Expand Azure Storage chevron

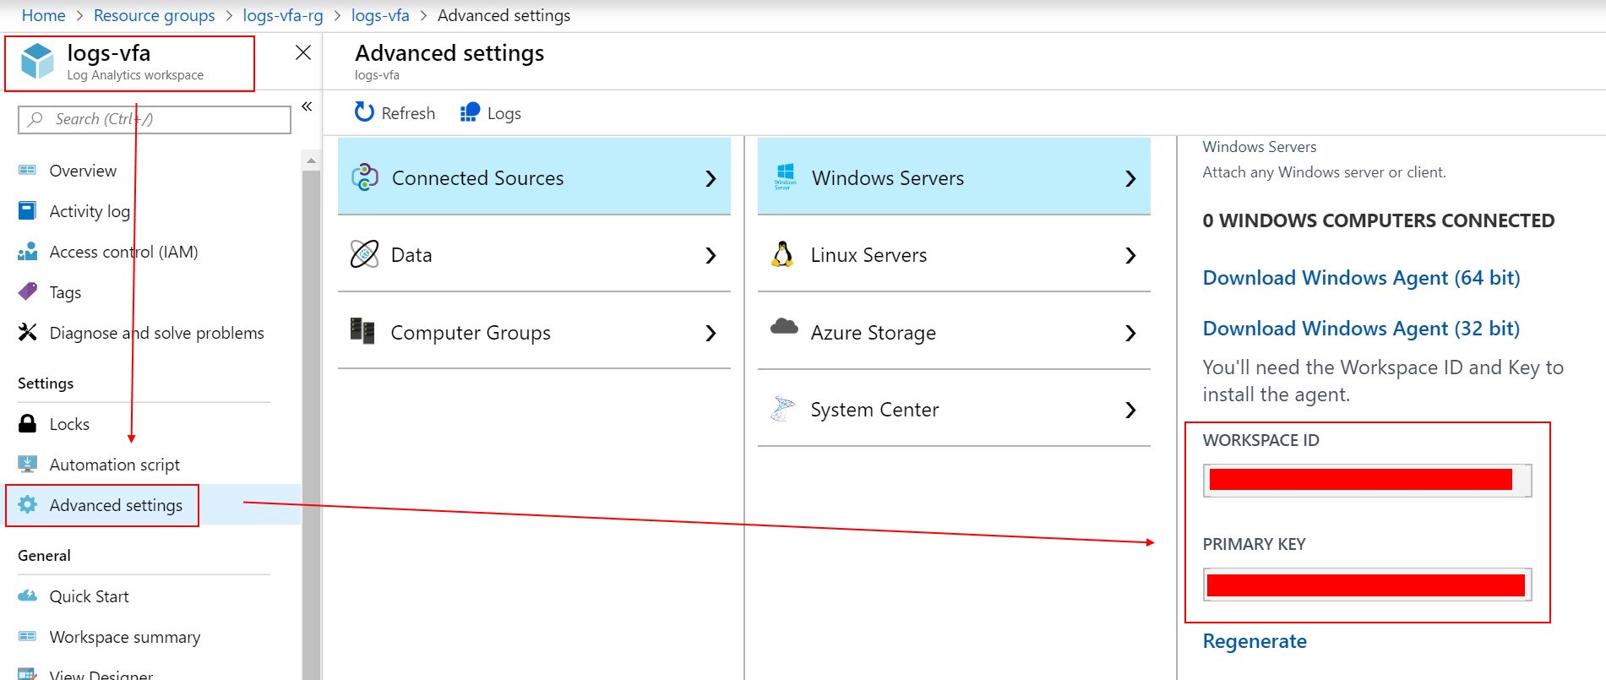pos(1130,334)
